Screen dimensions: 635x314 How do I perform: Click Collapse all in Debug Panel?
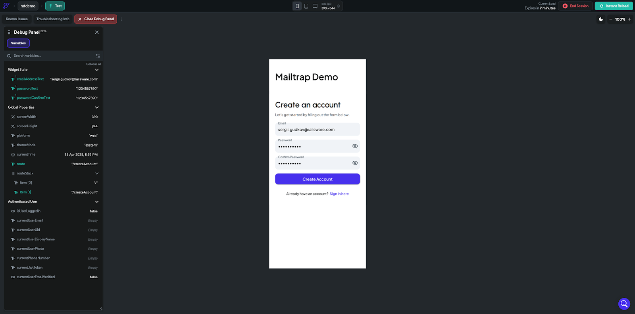pos(94,64)
